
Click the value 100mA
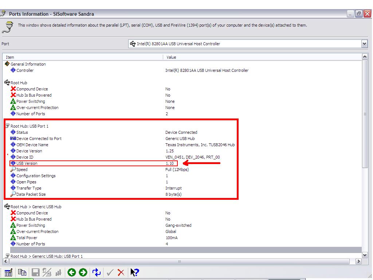172,238
